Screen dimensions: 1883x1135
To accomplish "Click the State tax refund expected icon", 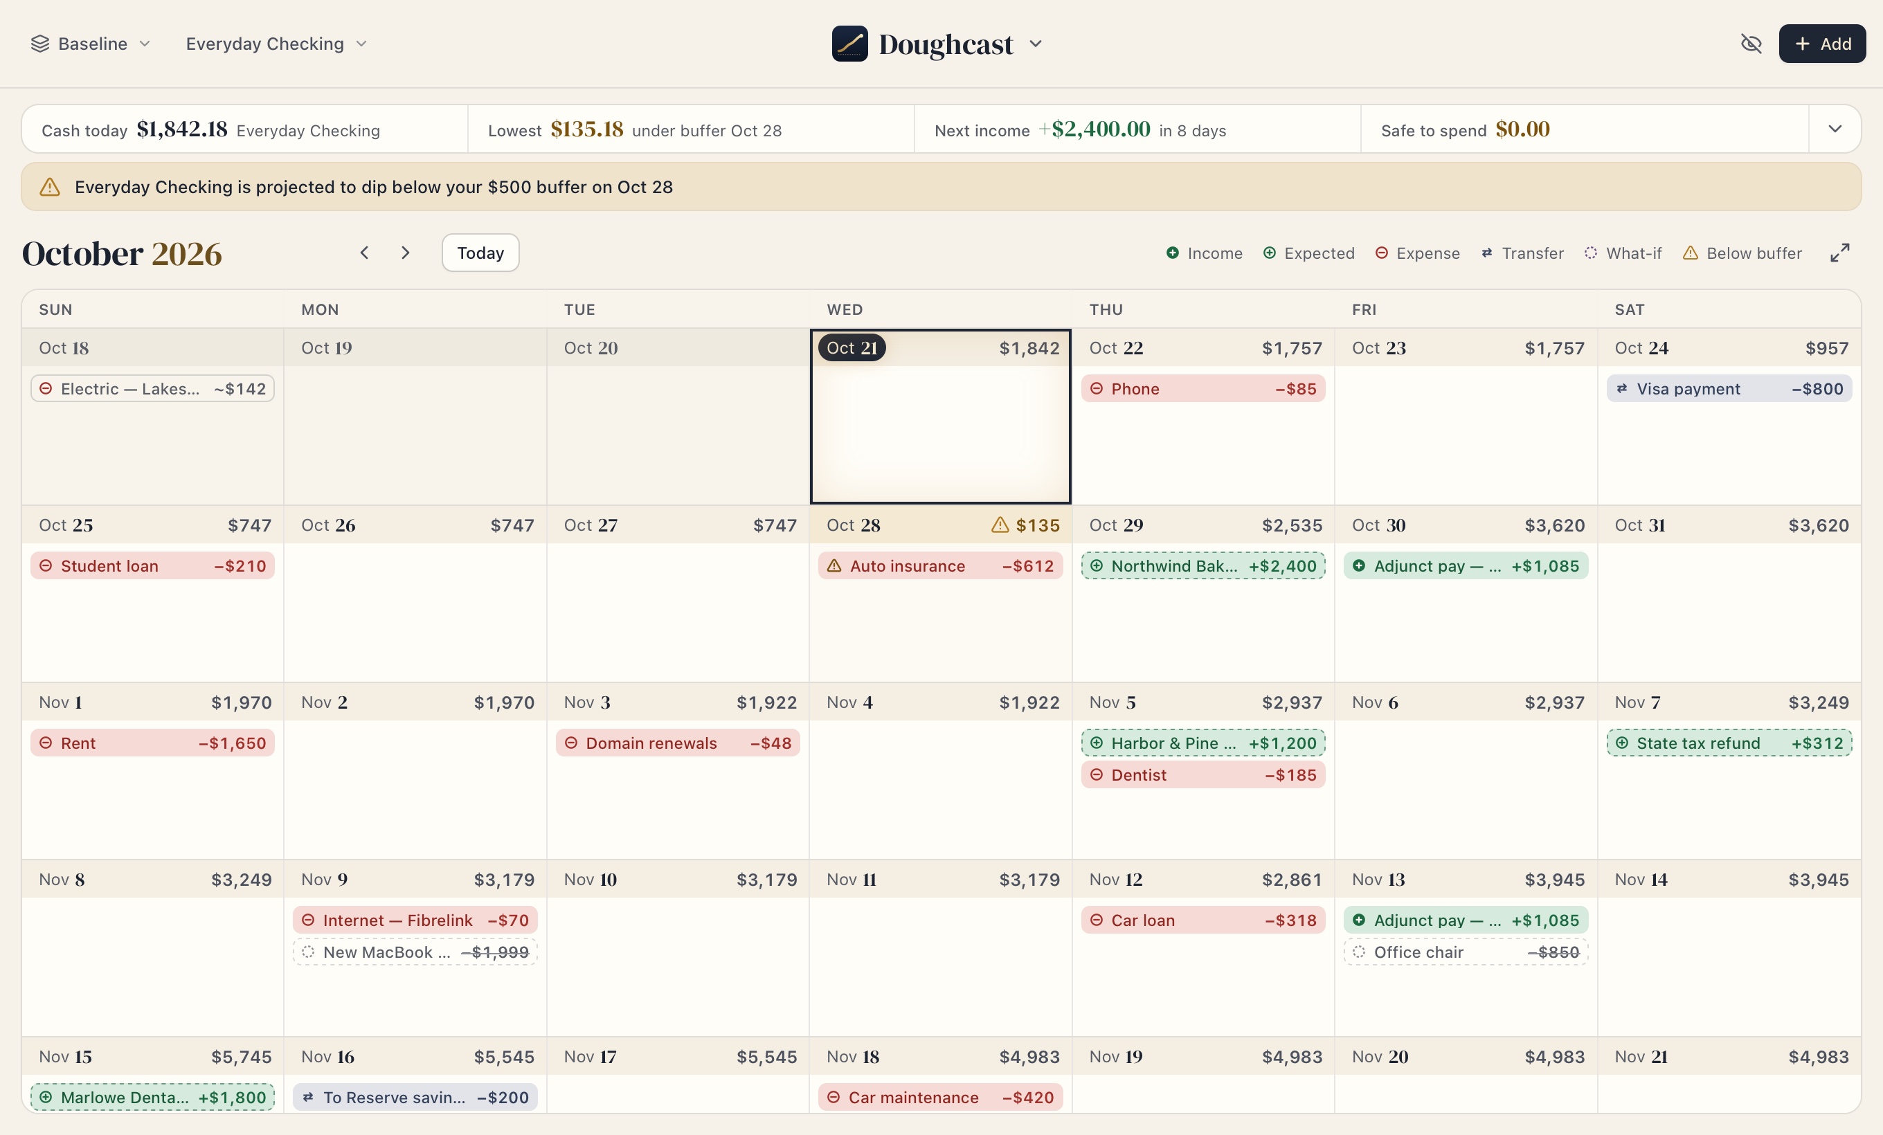I will click(x=1621, y=743).
